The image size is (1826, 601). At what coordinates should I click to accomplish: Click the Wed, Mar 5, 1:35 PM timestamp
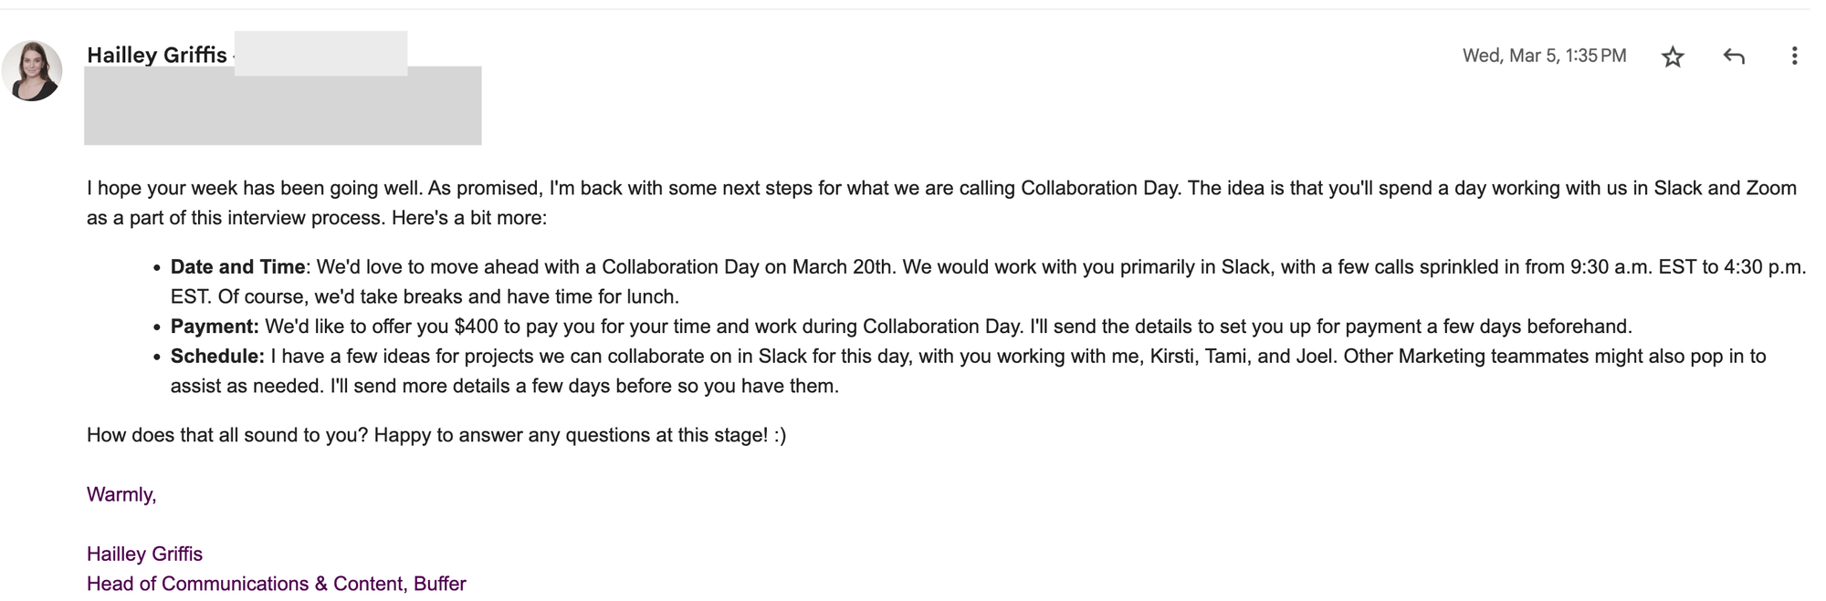[1544, 56]
